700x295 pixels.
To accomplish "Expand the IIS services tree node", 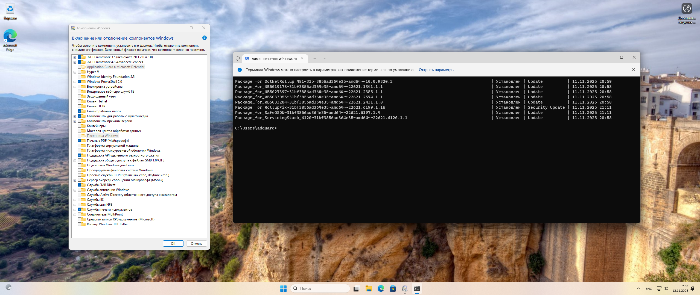I will pyautogui.click(x=75, y=200).
